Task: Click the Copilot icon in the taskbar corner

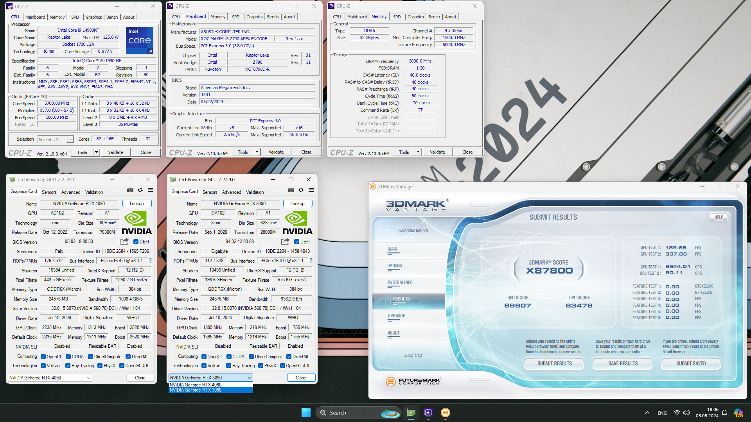Action: point(738,413)
